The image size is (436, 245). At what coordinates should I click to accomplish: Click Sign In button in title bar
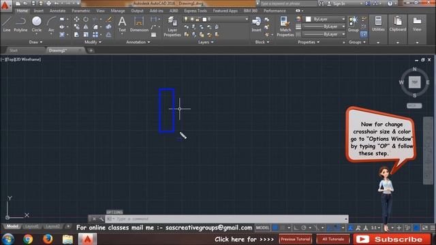point(334,3)
